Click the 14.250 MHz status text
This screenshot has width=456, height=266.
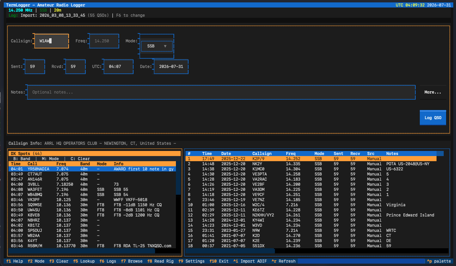20,10
